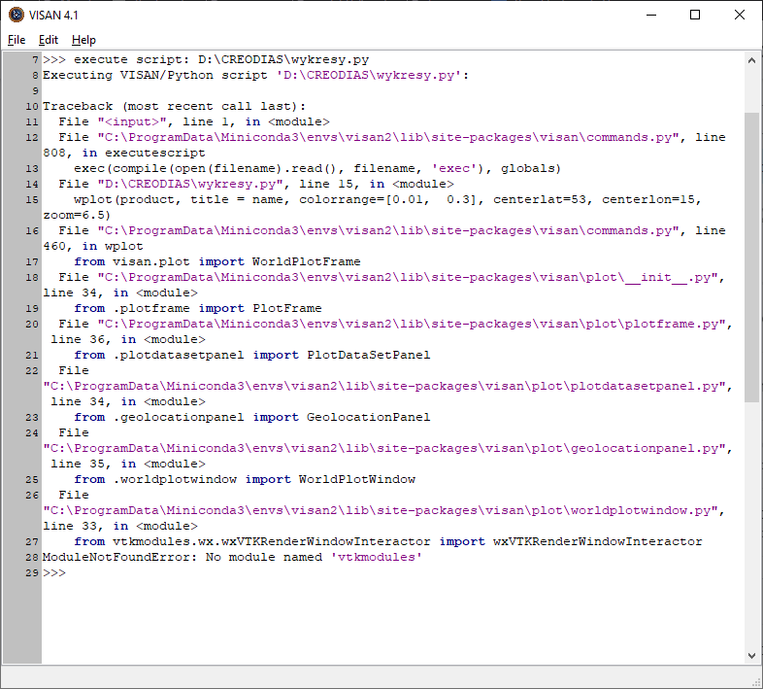This screenshot has width=763, height=689.
Task: Click 'from .plotdatasetpanel import PlotDataSetPanel' line
Action: [252, 356]
